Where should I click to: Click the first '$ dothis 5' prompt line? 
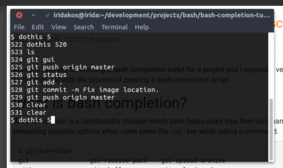click(31, 37)
